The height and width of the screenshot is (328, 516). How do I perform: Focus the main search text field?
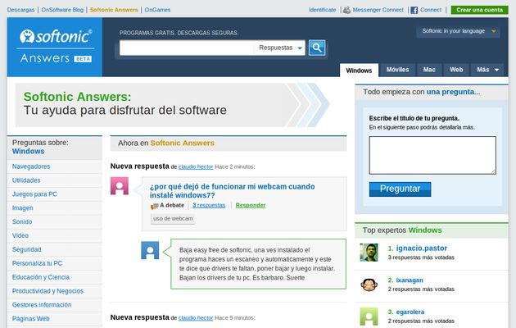[x=187, y=48]
